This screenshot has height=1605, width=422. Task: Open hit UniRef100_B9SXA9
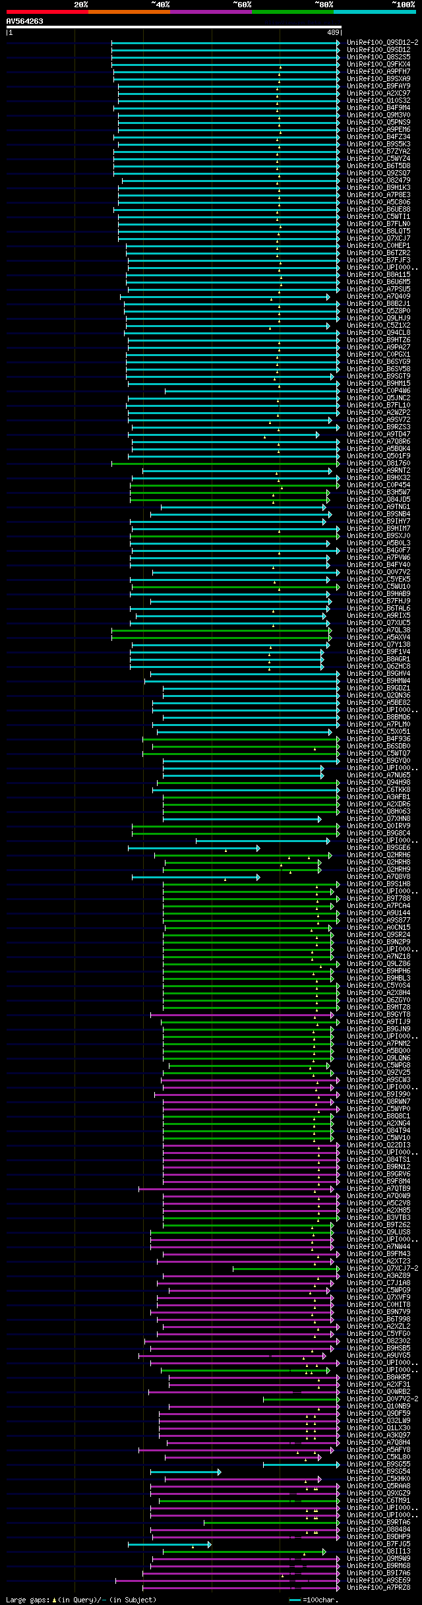pos(378,78)
